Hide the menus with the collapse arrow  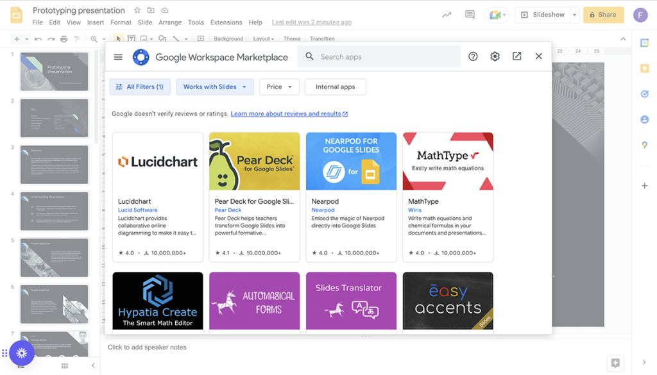coord(623,39)
